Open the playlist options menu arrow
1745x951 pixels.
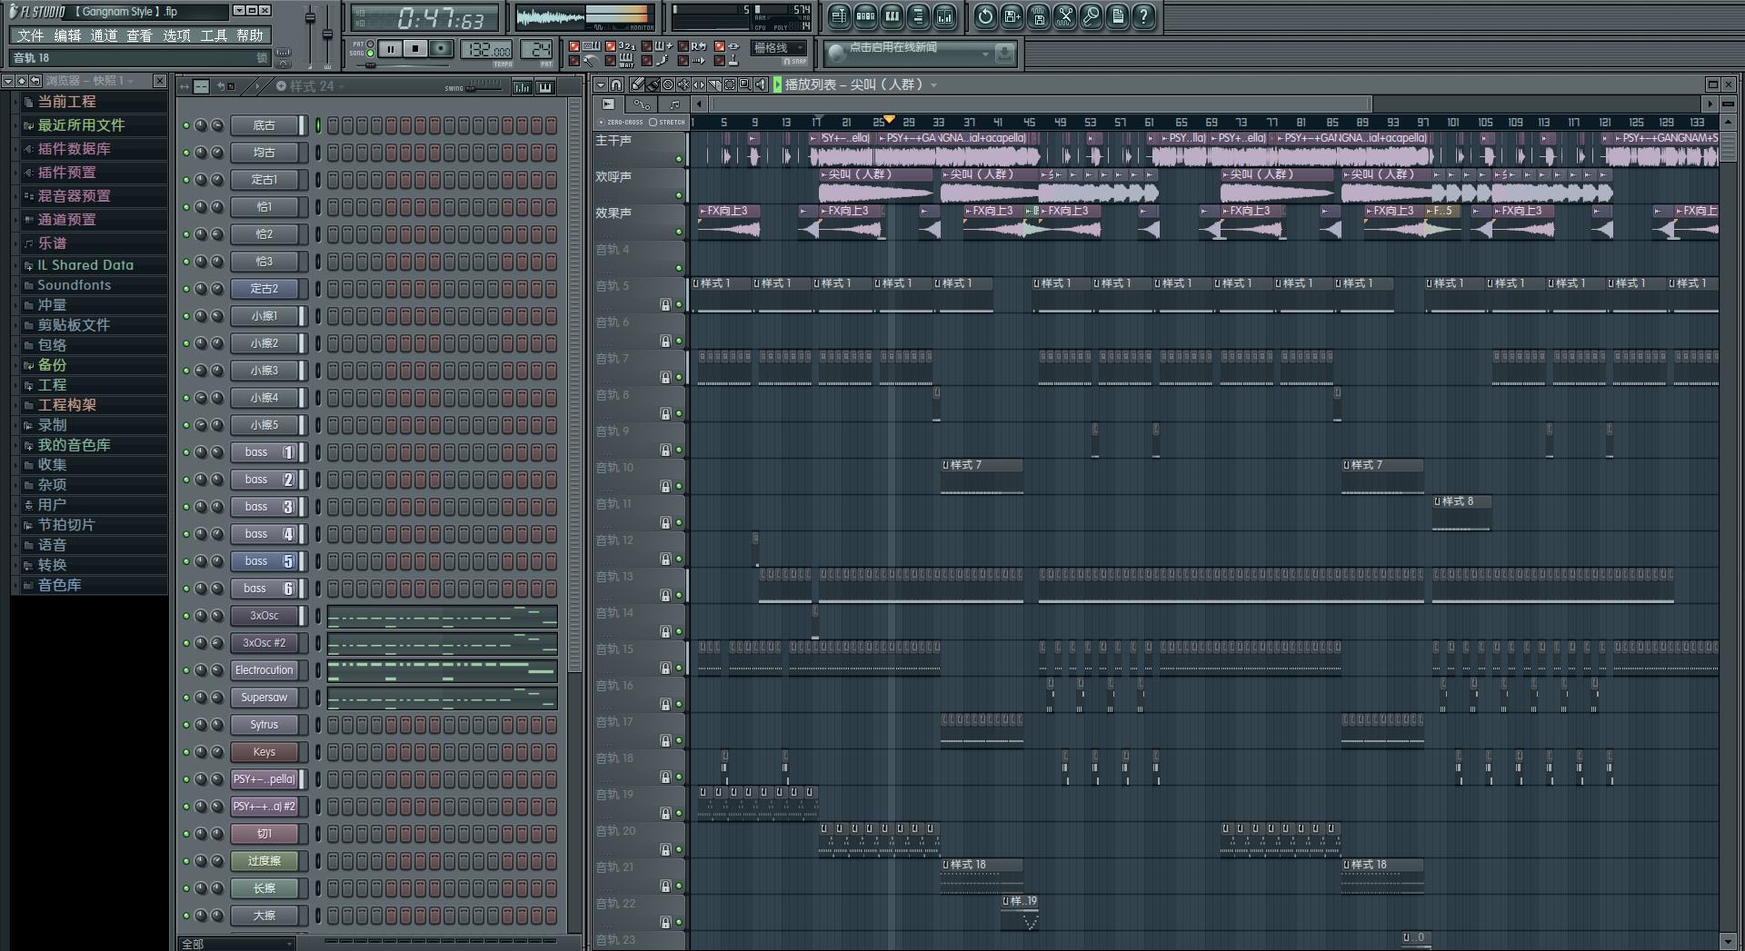601,84
